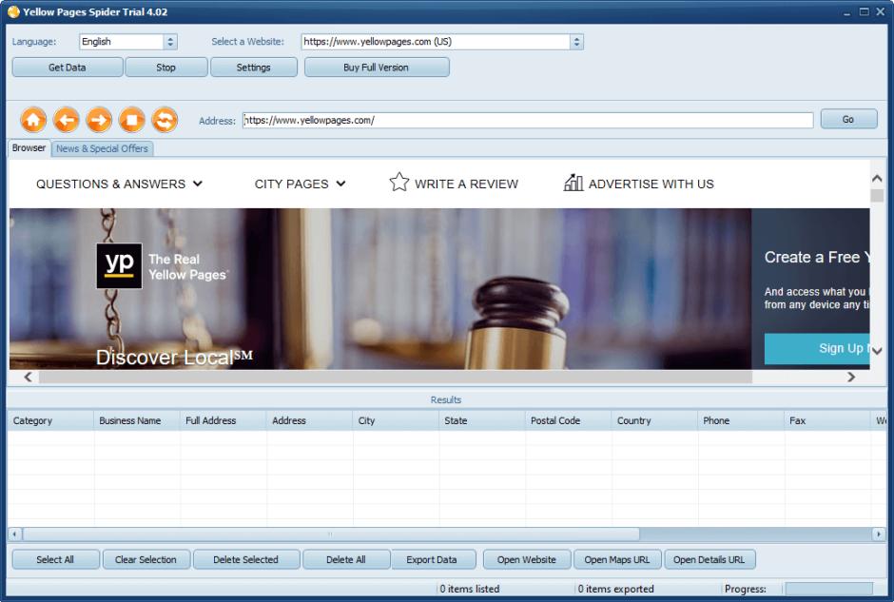894x602 pixels.
Task: Click the Advertise With Us link
Action: click(651, 184)
